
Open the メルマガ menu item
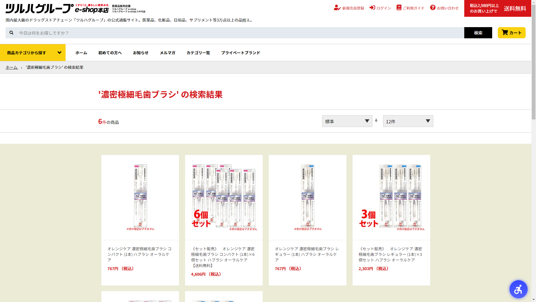[167, 53]
